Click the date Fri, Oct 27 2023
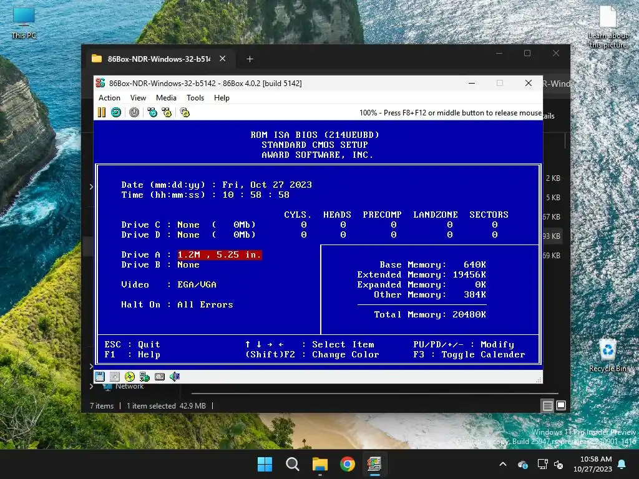Viewport: 639px width, 479px height. (267, 185)
